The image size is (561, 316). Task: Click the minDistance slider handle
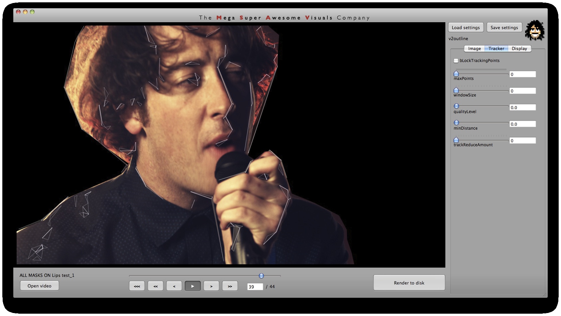click(456, 123)
